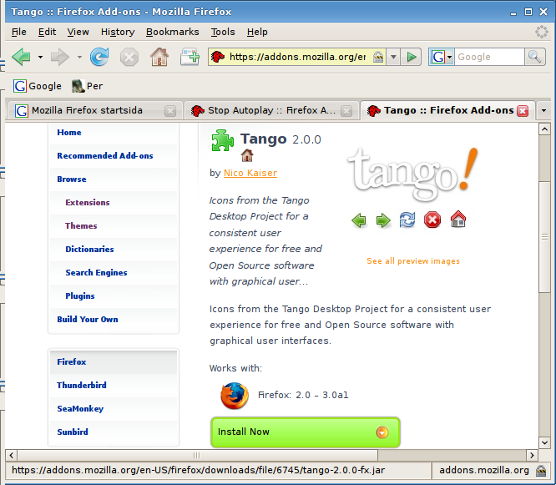
Task: Click the green Go arrow button
Action: 411,57
